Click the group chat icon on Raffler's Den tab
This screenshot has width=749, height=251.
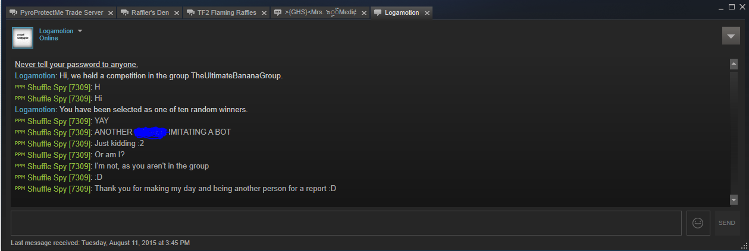pos(124,12)
